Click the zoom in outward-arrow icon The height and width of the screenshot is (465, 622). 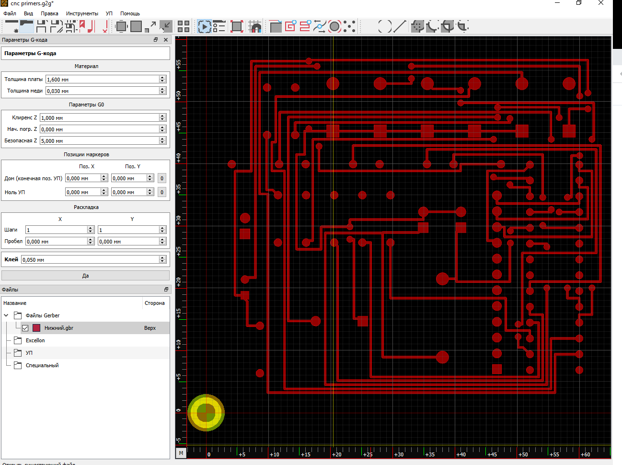(151, 26)
